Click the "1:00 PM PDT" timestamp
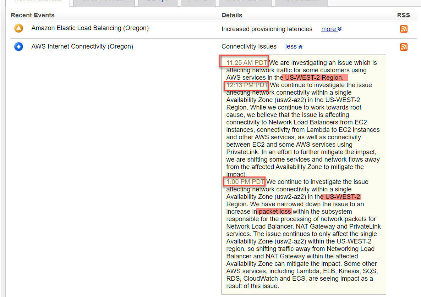Viewport: 421px width, 297px height. (245, 182)
